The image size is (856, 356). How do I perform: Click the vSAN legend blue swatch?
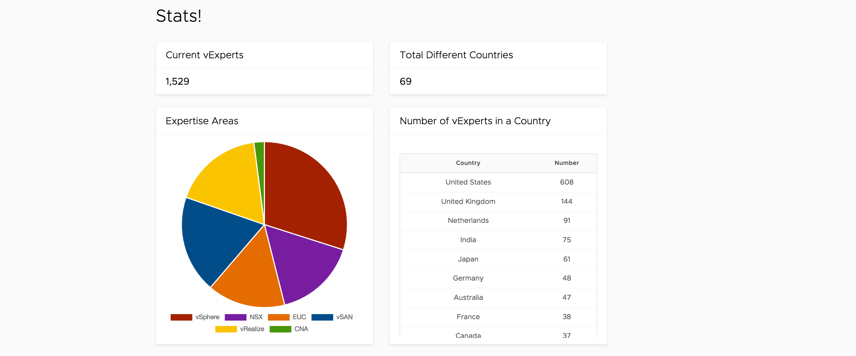pyautogui.click(x=322, y=317)
